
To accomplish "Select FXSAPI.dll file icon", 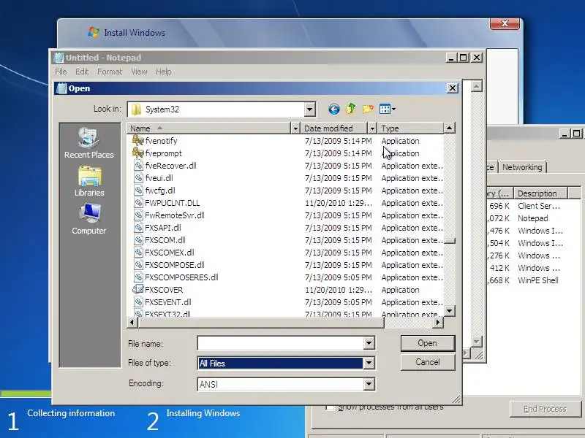I will (138, 227).
